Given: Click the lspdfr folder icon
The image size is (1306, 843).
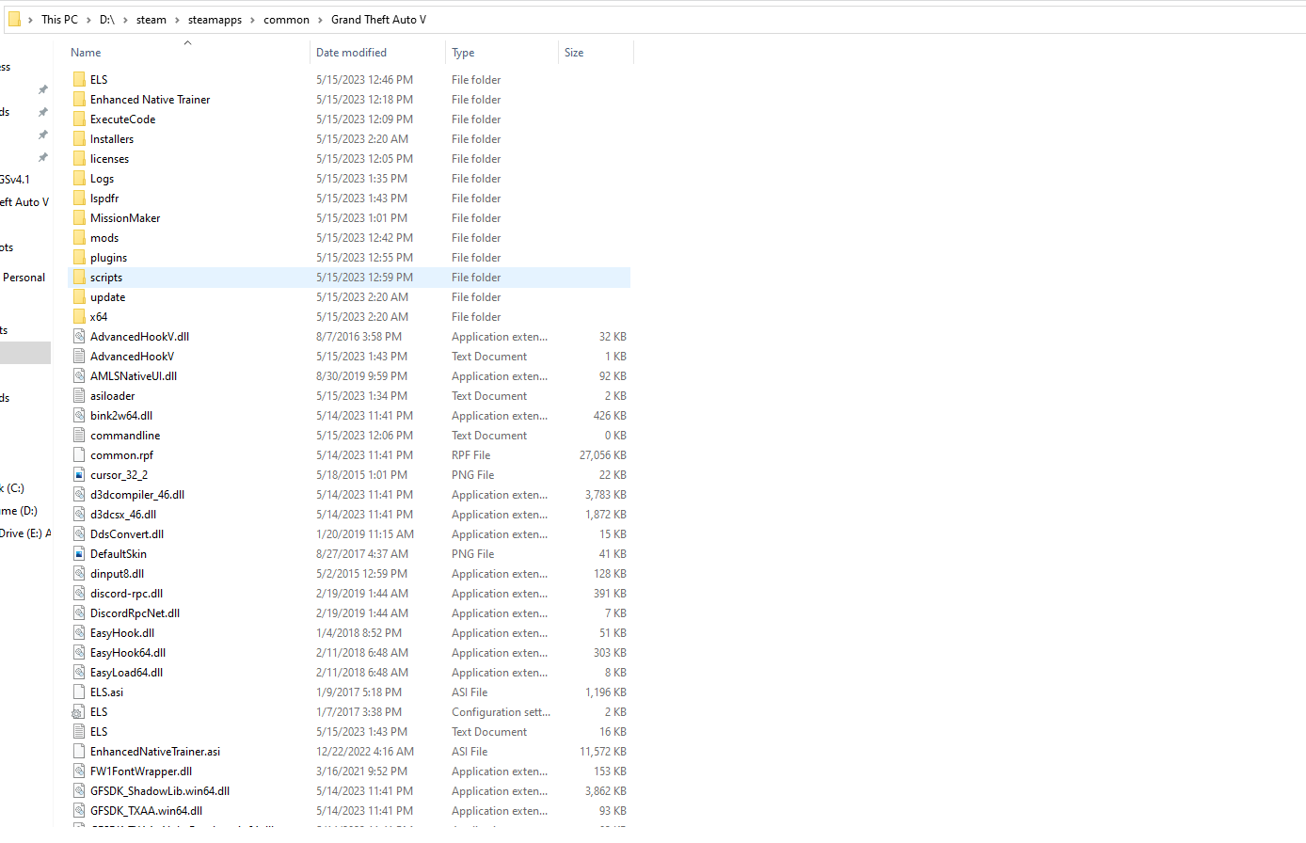Looking at the screenshot, I should point(79,199).
